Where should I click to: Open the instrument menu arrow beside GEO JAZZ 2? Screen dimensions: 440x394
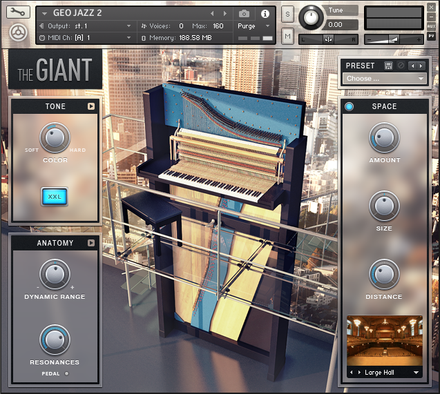tap(44, 13)
